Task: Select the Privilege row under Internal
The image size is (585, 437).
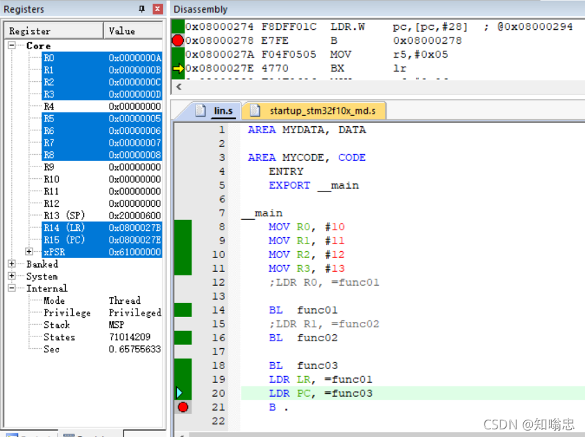Action: click(102, 312)
